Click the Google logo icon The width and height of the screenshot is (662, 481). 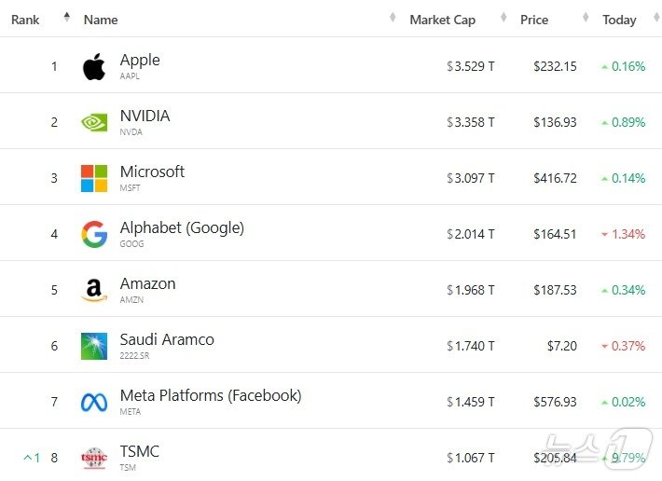pyautogui.click(x=94, y=234)
